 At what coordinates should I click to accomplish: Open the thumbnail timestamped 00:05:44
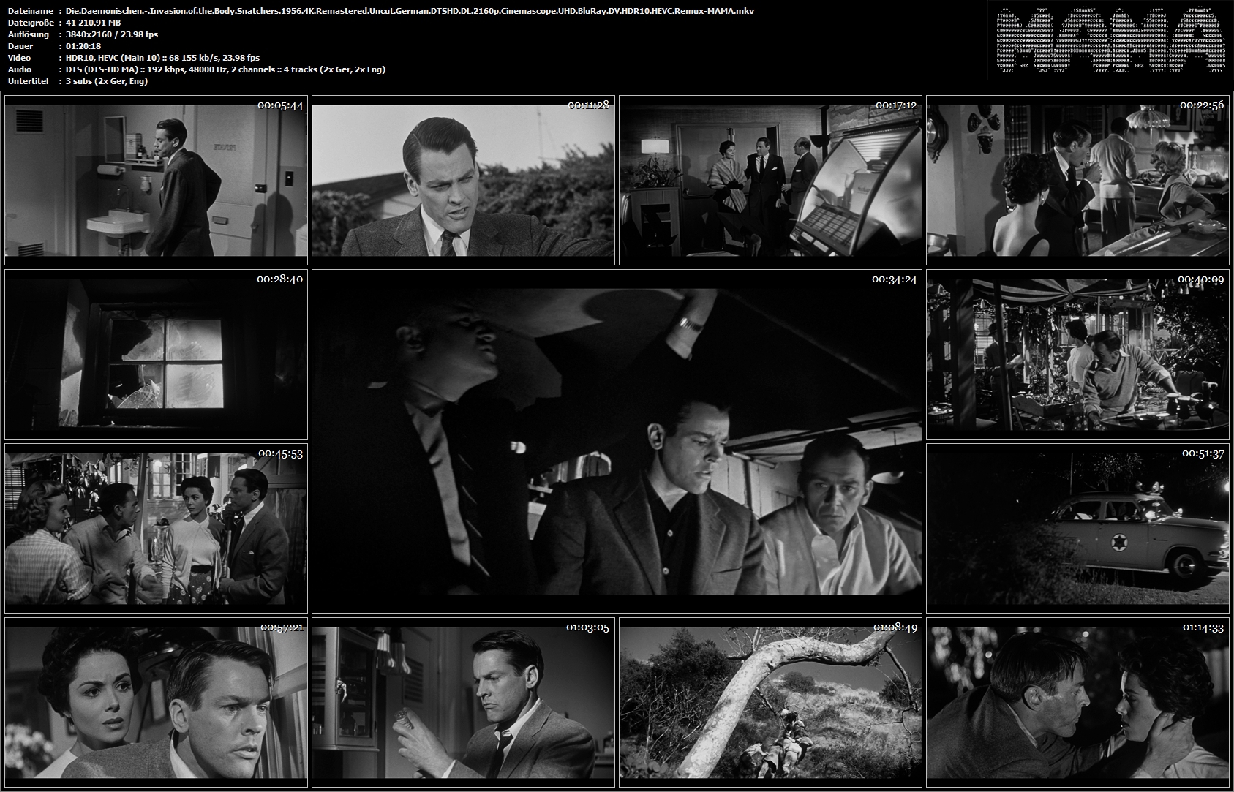tap(156, 180)
